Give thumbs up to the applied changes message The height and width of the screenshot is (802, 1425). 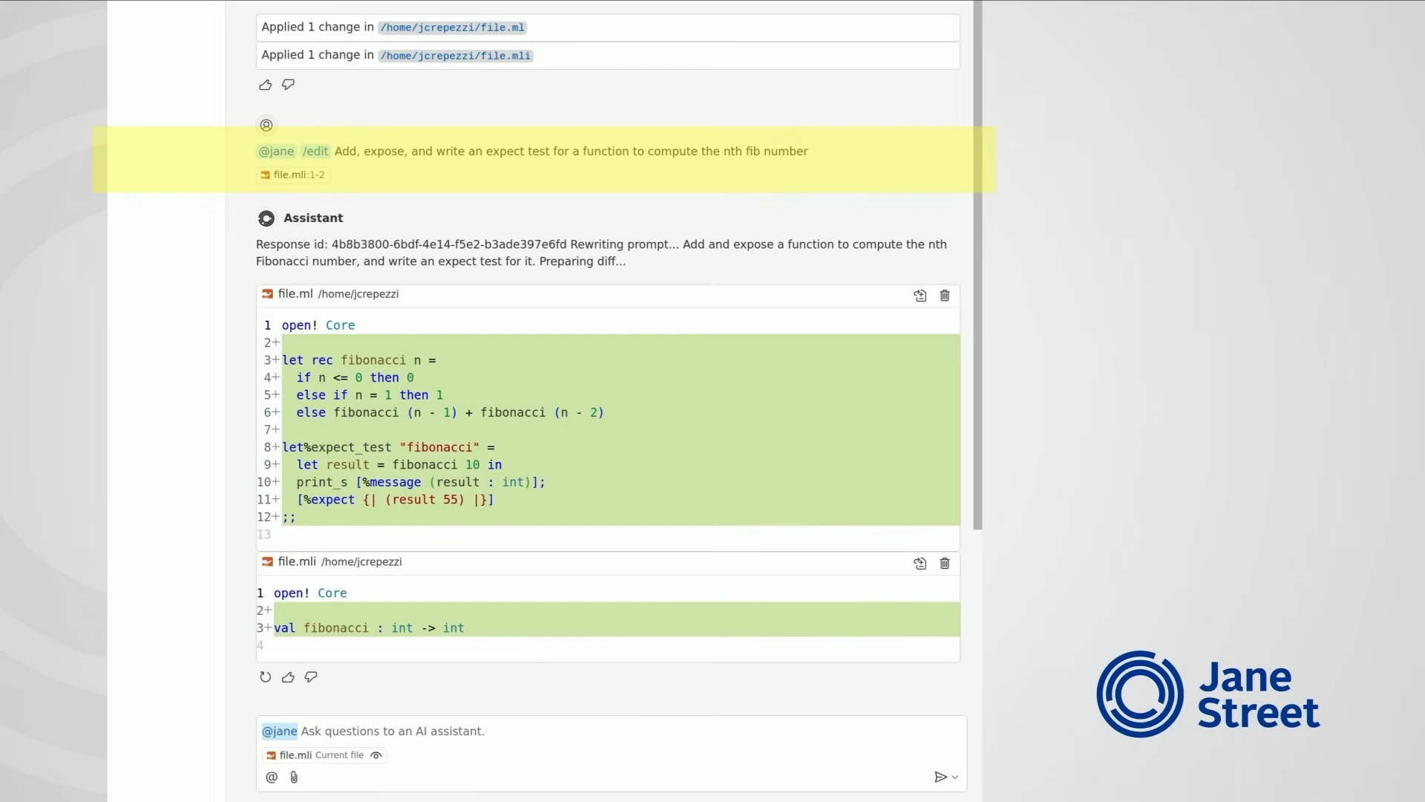265,85
